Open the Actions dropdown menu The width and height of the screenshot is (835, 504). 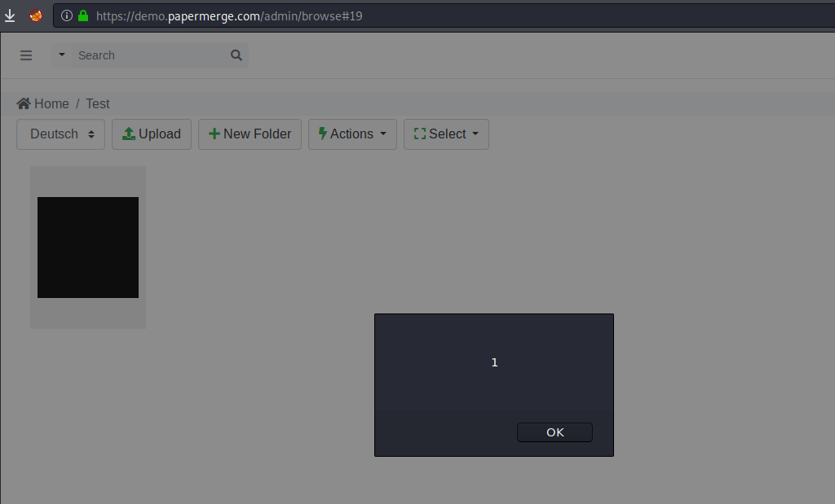pyautogui.click(x=352, y=134)
